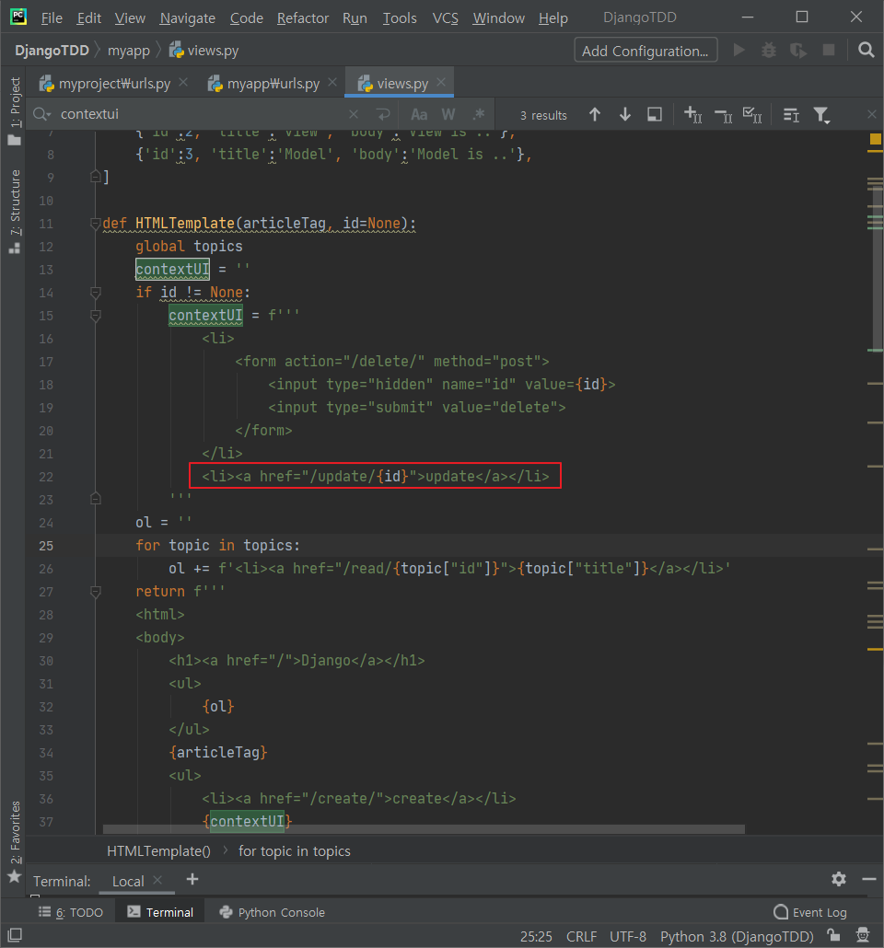Select all occurrences icon in search bar

(x=752, y=114)
